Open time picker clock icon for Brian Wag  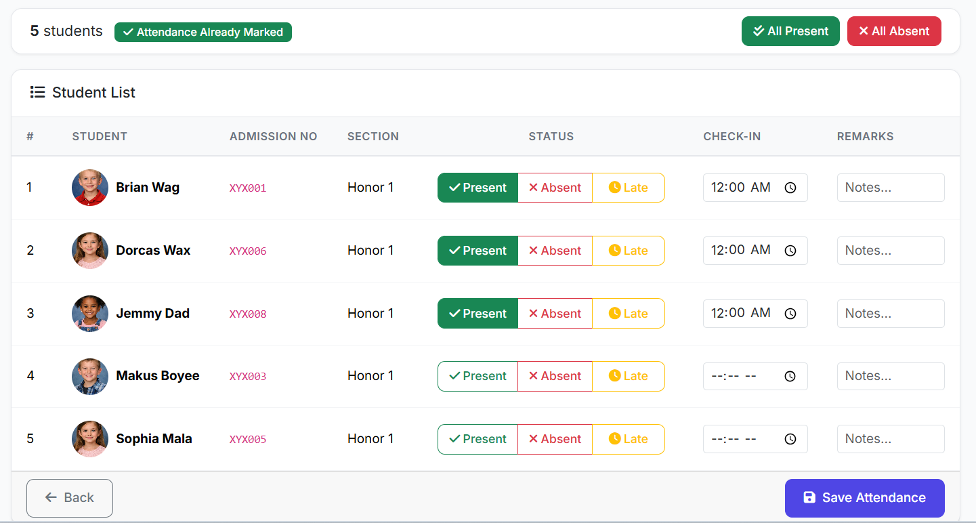point(790,188)
